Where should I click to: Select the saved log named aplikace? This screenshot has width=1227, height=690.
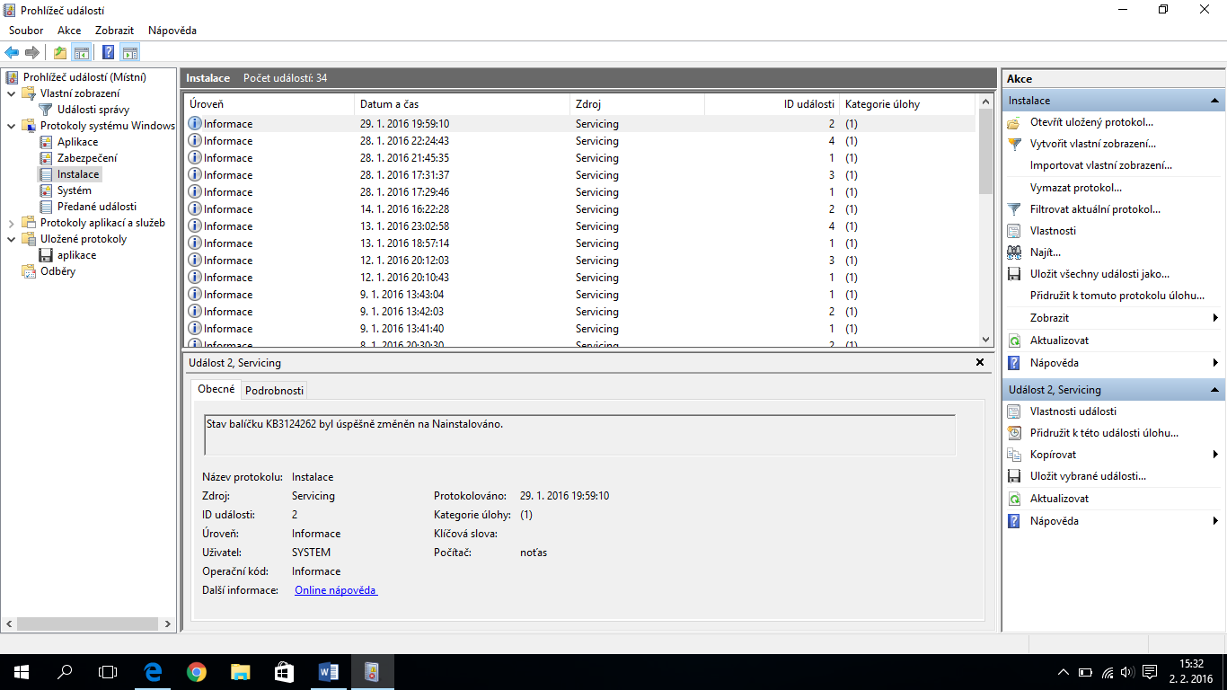[76, 255]
